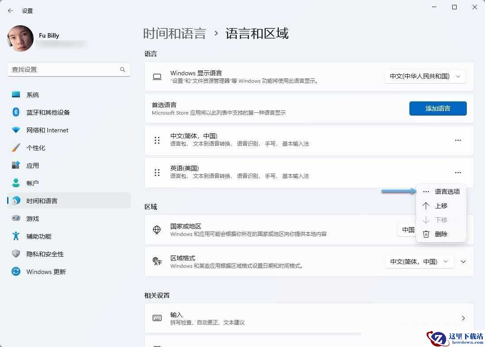Click the 添加语言 button
485x347 pixels.
[x=438, y=108]
